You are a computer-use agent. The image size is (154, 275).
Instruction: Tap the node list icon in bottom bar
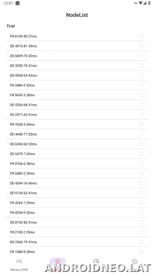pos(57,262)
